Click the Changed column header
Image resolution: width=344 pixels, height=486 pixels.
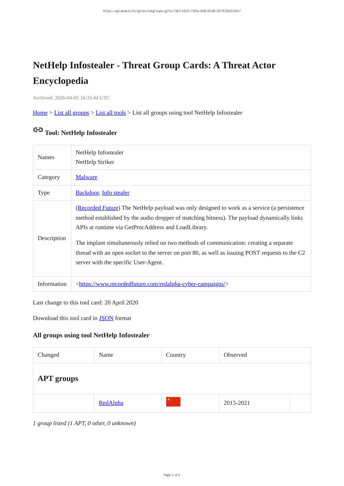tap(48, 355)
